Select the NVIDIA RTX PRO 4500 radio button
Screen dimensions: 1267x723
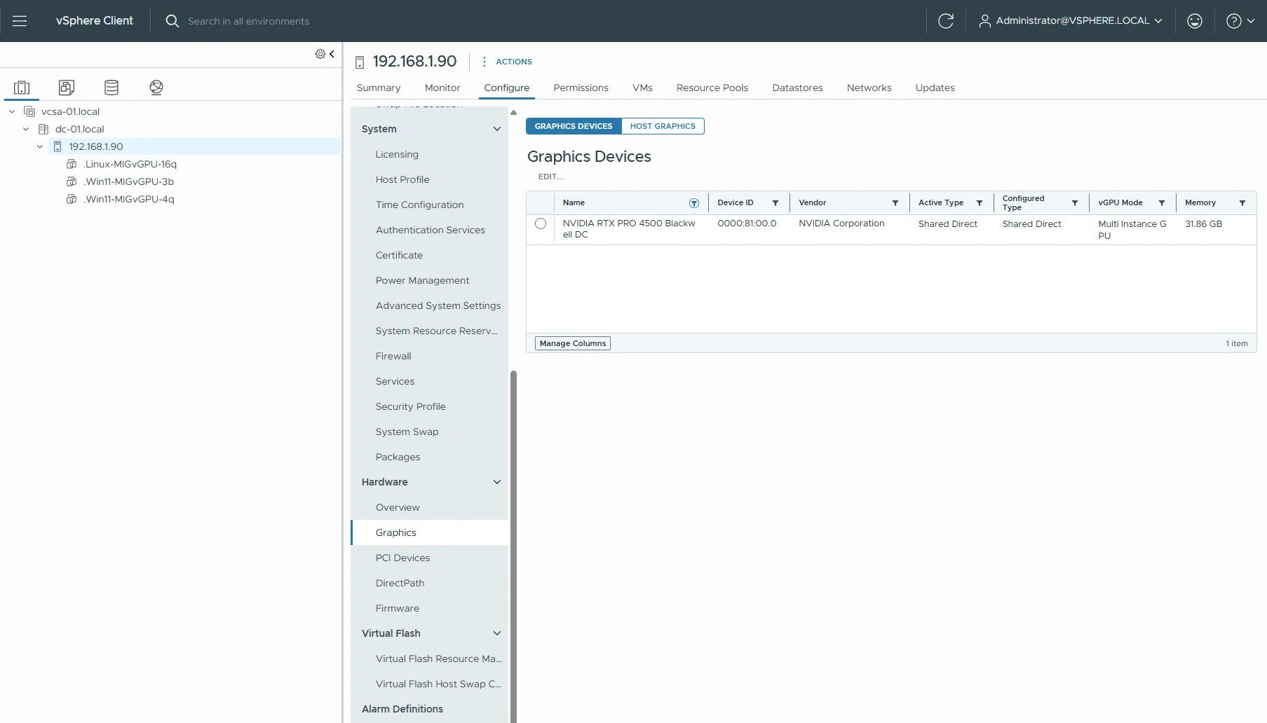tap(541, 223)
